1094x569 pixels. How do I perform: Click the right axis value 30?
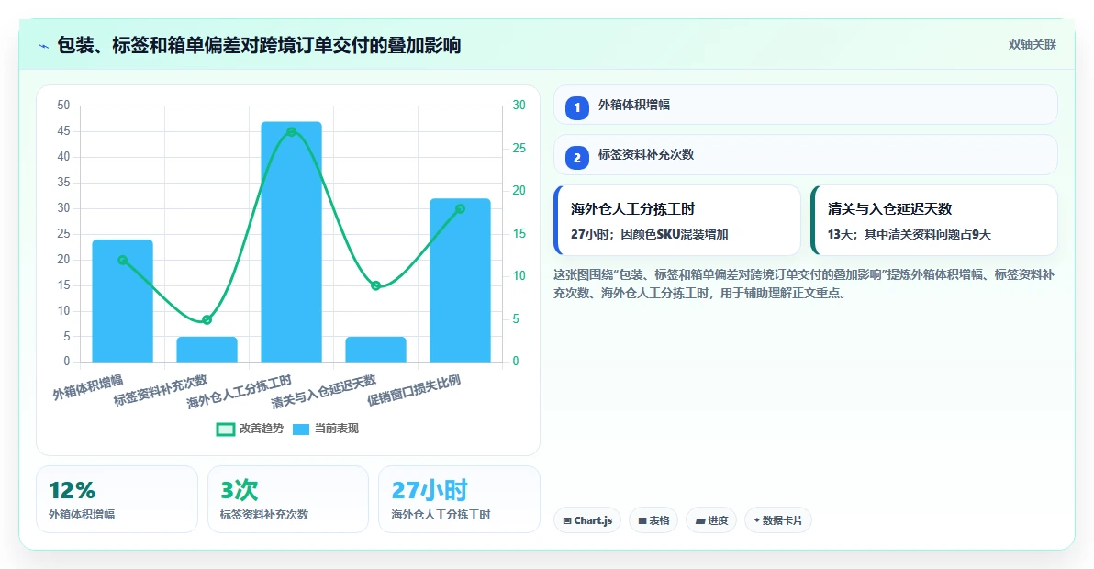click(x=519, y=106)
